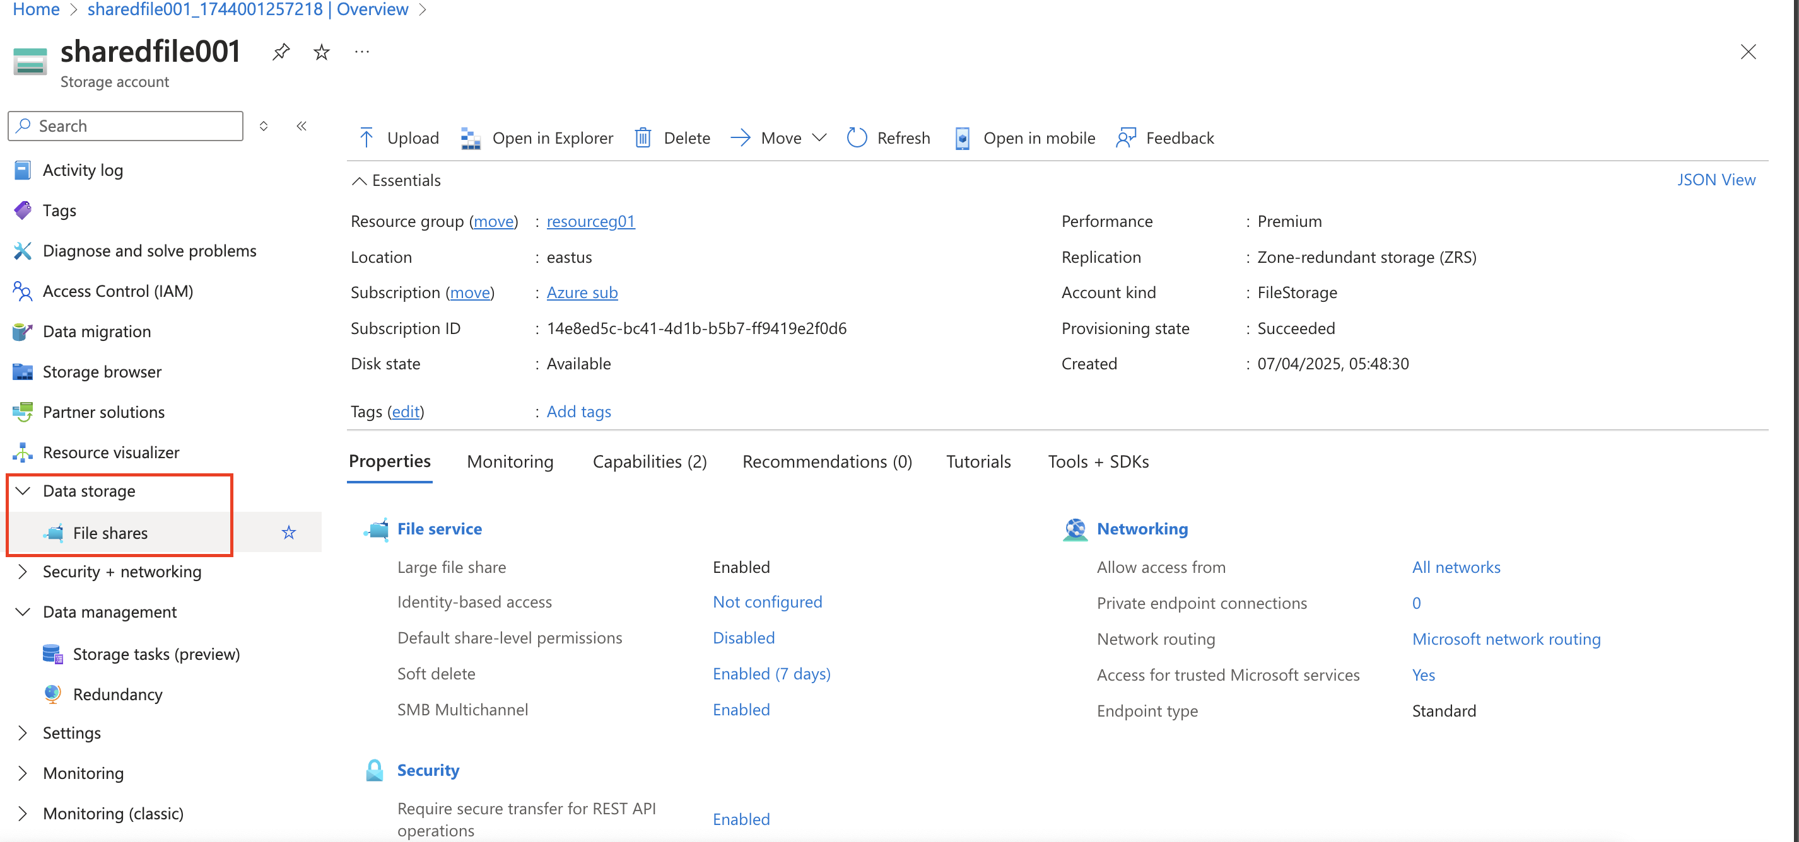
Task: Click the Feedback button
Action: pos(1164,138)
